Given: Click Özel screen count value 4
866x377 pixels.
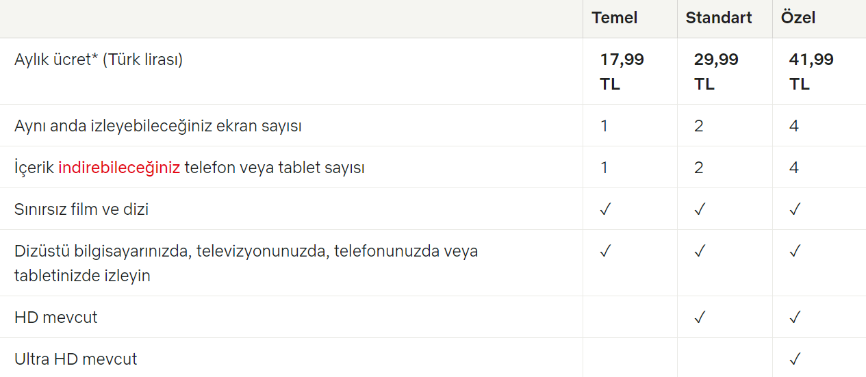Looking at the screenshot, I should pyautogui.click(x=794, y=126).
